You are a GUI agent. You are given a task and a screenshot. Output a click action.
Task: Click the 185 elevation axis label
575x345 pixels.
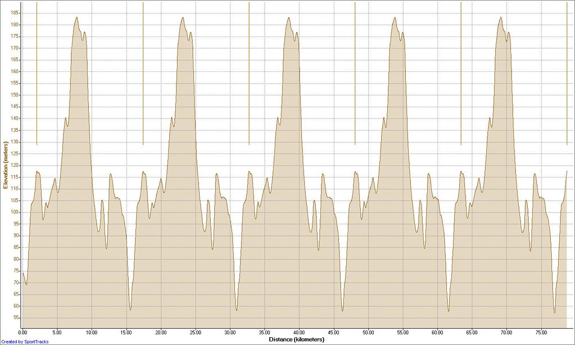click(16, 13)
